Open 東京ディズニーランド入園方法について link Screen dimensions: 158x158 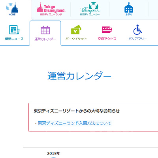75,123
